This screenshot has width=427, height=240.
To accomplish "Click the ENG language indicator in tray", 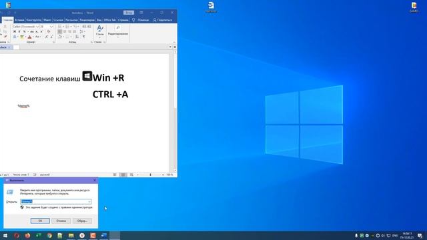I will (395, 235).
